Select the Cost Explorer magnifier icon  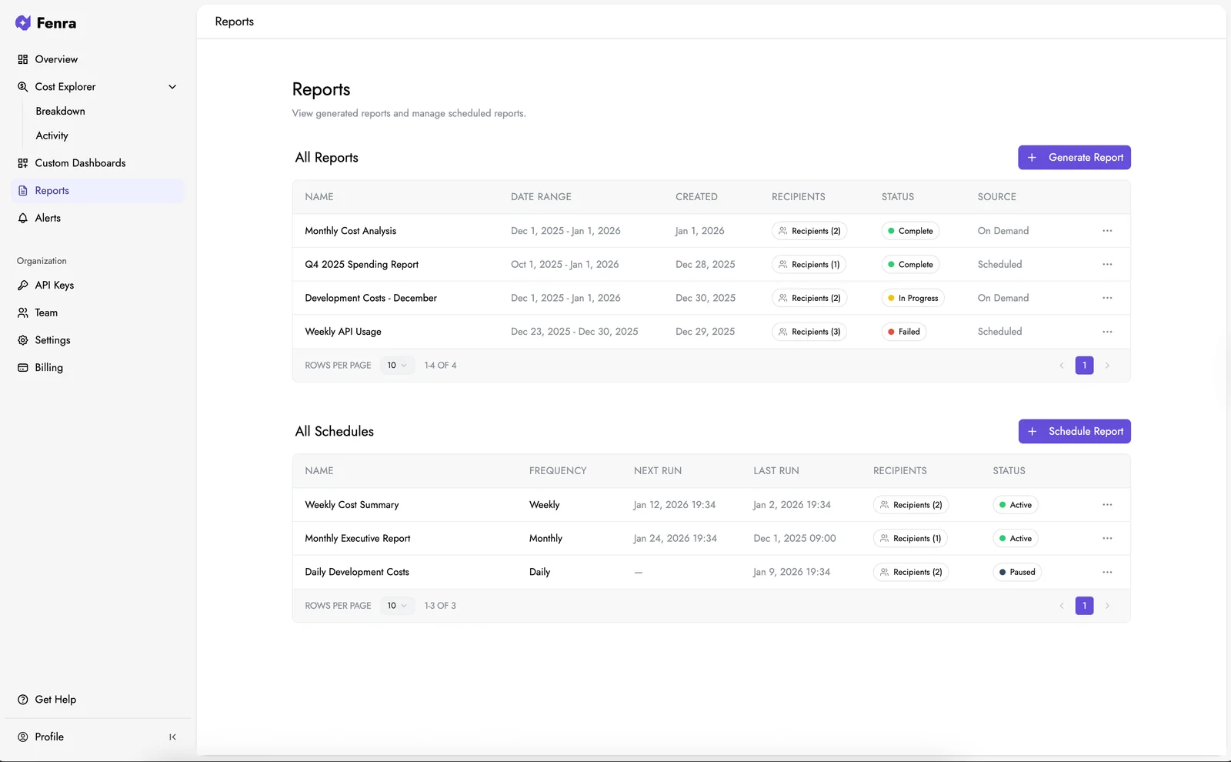(x=23, y=86)
